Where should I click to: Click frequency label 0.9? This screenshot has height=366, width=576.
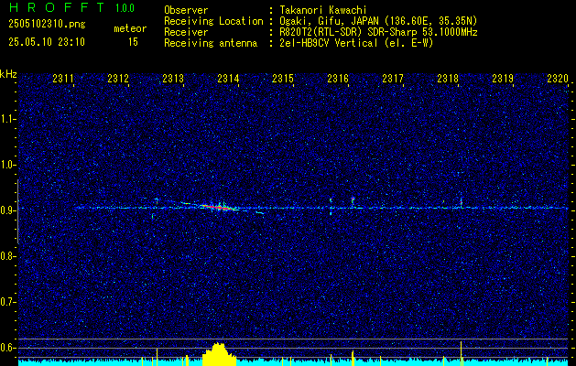click(8, 210)
